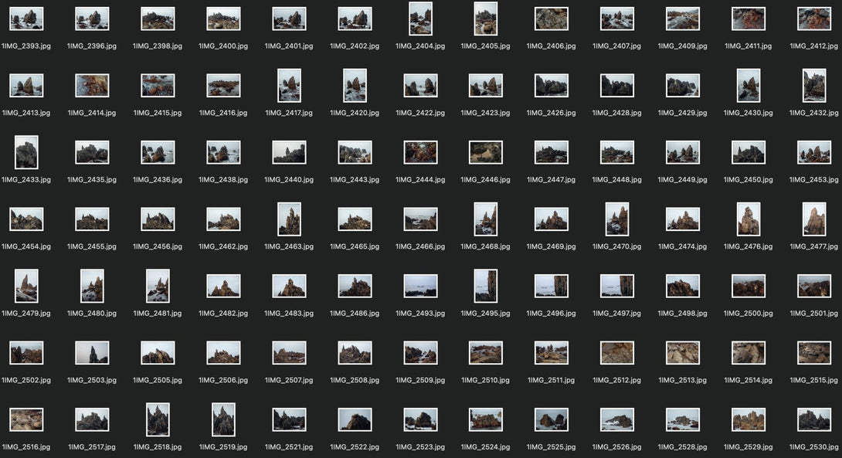Select the 1IMG_2524.jpg thumbnail
Viewport: 842px width, 458px height.
point(486,420)
